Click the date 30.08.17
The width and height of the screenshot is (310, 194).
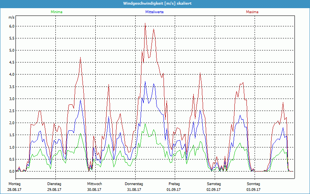coord(94,190)
